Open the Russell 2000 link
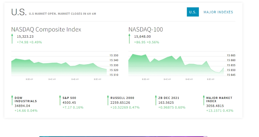 122,98
